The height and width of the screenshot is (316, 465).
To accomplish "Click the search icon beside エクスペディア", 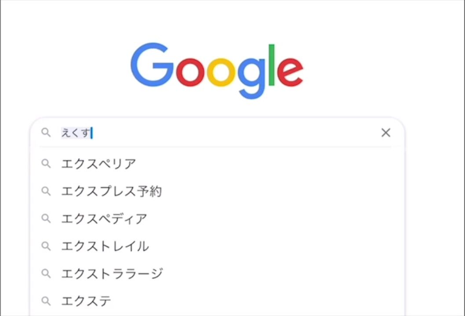I will [46, 219].
